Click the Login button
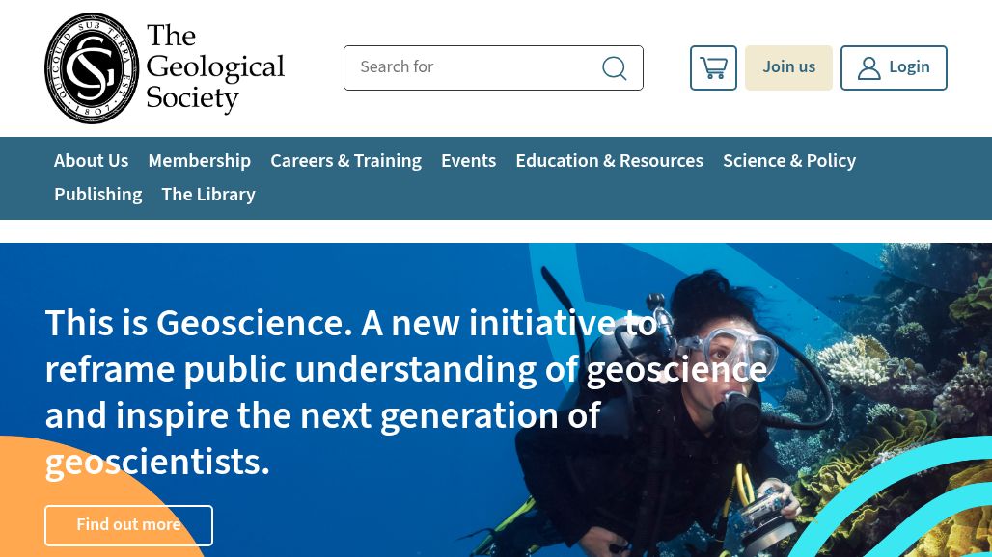992x557 pixels. 894,67
